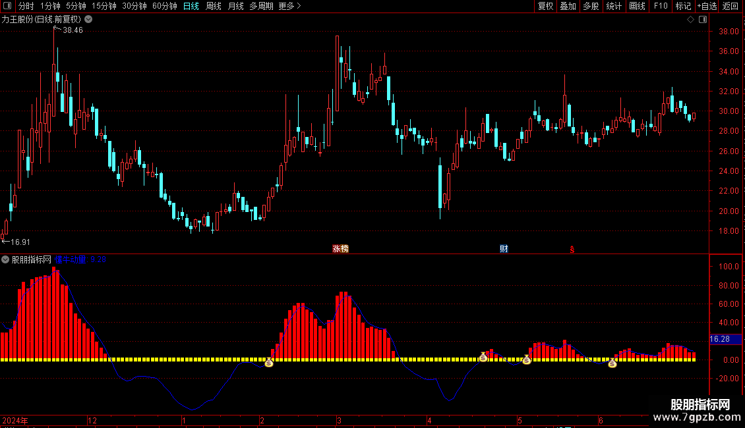The image size is (745, 428).
Task: Click month 5 on the date axis
Action: 520,420
